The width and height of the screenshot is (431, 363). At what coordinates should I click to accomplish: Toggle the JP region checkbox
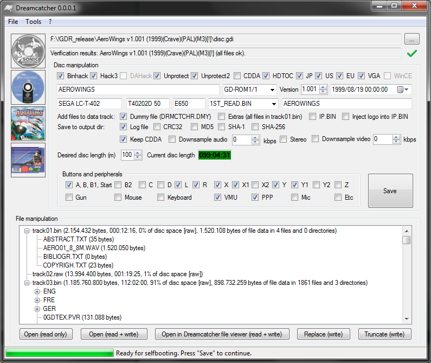pyautogui.click(x=300, y=76)
